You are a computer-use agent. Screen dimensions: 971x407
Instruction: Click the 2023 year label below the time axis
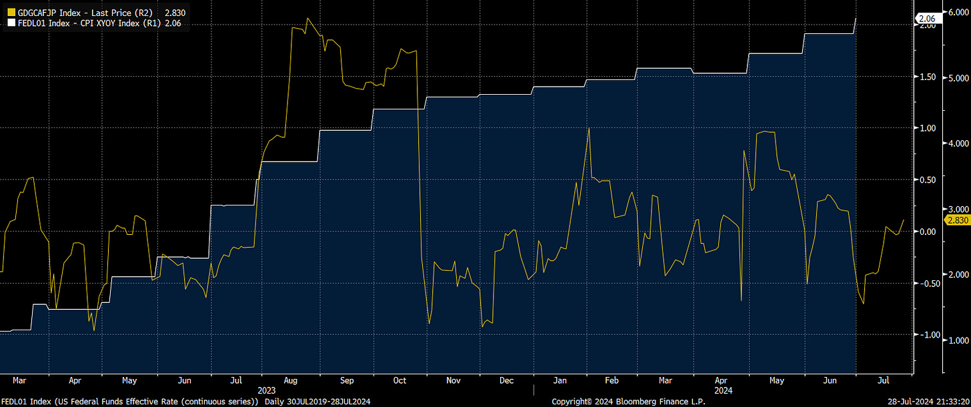point(267,390)
